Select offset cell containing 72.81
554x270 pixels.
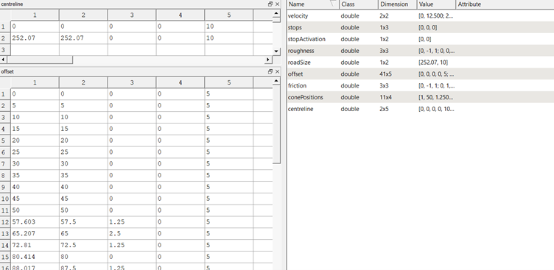pos(35,245)
